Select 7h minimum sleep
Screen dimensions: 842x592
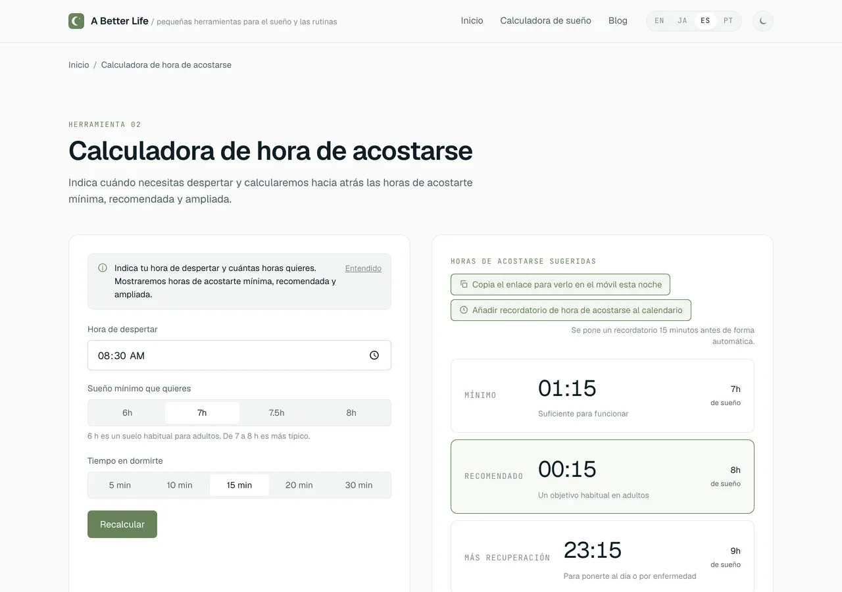pos(202,412)
